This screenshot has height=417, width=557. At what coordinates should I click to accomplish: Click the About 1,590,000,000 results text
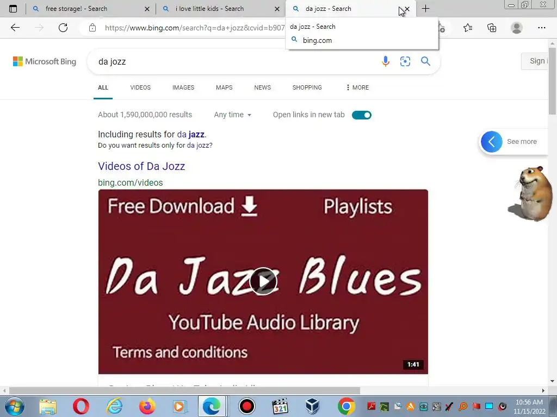(145, 115)
